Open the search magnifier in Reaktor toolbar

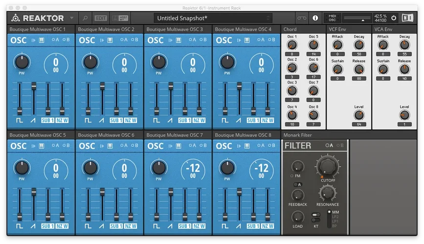(x=85, y=18)
